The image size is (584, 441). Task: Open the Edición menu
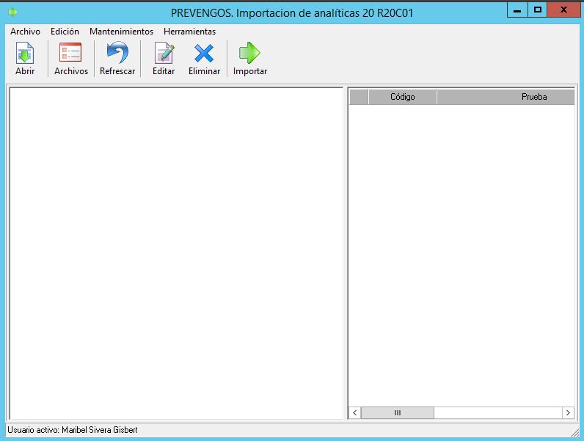pyautogui.click(x=65, y=32)
